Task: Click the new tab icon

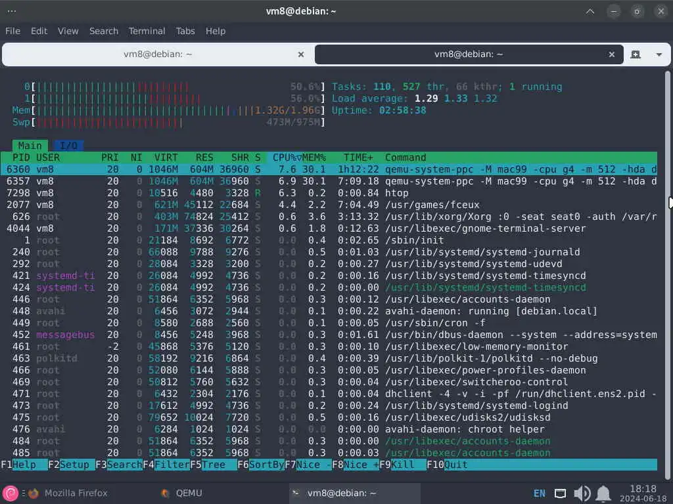Action: (x=636, y=54)
